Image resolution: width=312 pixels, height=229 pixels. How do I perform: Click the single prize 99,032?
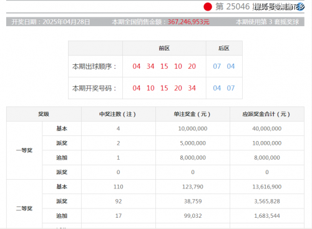click(193, 216)
